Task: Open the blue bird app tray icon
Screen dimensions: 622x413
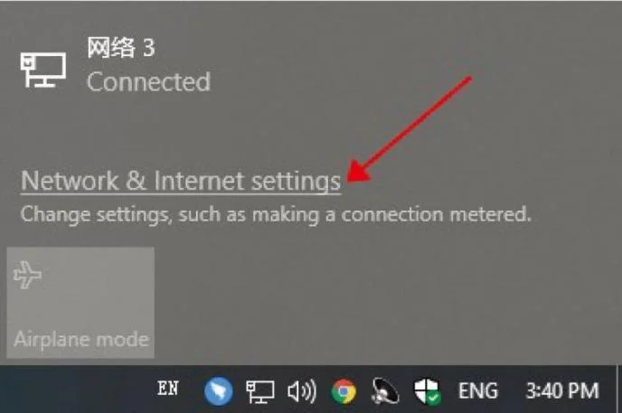Action: 218,391
